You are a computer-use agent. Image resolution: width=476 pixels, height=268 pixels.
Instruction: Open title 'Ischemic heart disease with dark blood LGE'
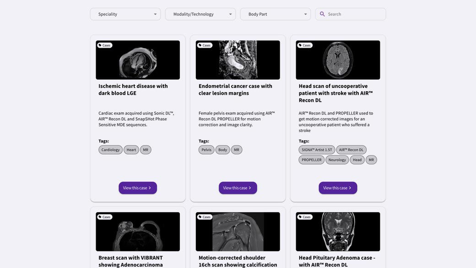133,90
